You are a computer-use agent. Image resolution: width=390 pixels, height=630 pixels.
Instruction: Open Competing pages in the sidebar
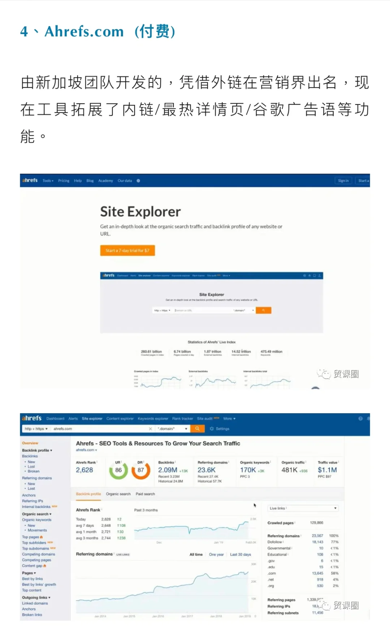36,560
